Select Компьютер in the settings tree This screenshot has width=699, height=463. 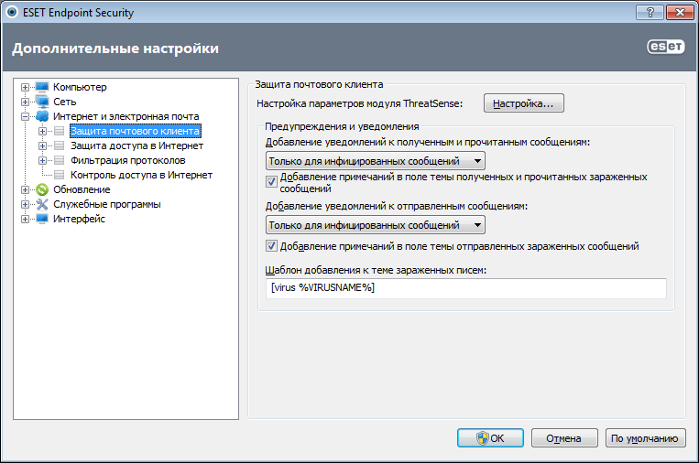coord(80,87)
